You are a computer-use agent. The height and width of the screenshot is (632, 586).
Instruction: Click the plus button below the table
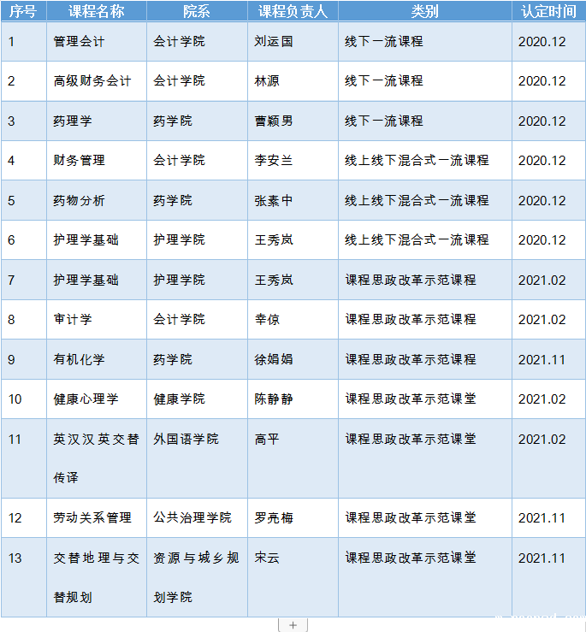pyautogui.click(x=293, y=625)
